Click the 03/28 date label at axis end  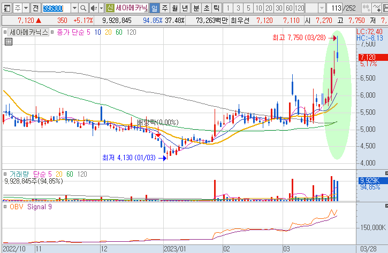368,249
